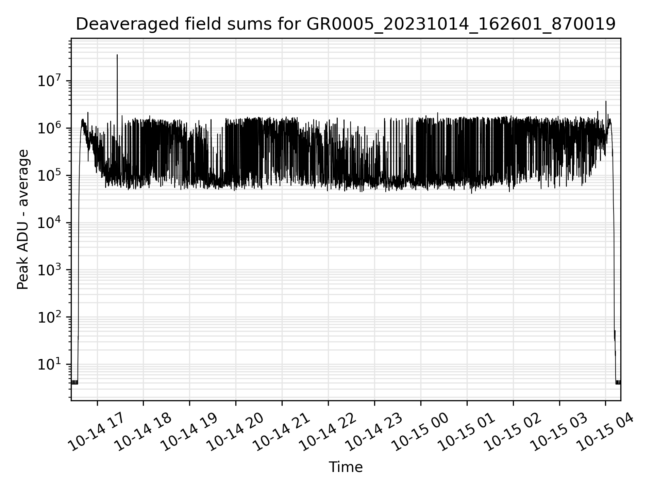
Task: Click the tall spike peak above 10^7
Action: point(117,55)
